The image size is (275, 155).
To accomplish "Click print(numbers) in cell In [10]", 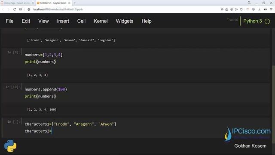I will click(x=40, y=96).
